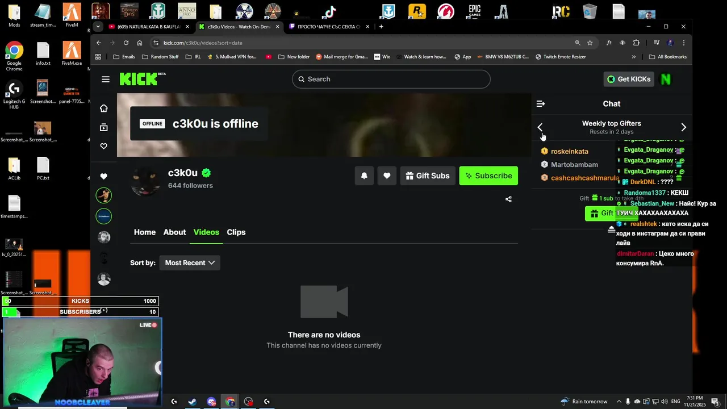This screenshot has width=727, height=409.
Task: Switch to the ПРОСТО ЧАТЧЕ Twitch browser tab
Action: pos(329,27)
